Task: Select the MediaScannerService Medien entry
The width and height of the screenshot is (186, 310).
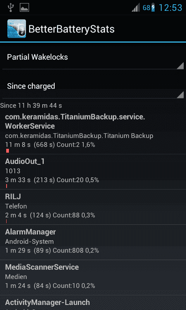Action: click(x=93, y=277)
